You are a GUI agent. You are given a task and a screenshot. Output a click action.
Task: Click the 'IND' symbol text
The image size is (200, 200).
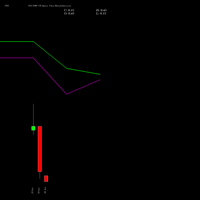[x=7, y=6]
